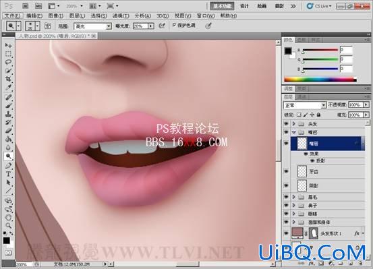Open the 滤镜(T) menu
373x269 pixels.
121,16
